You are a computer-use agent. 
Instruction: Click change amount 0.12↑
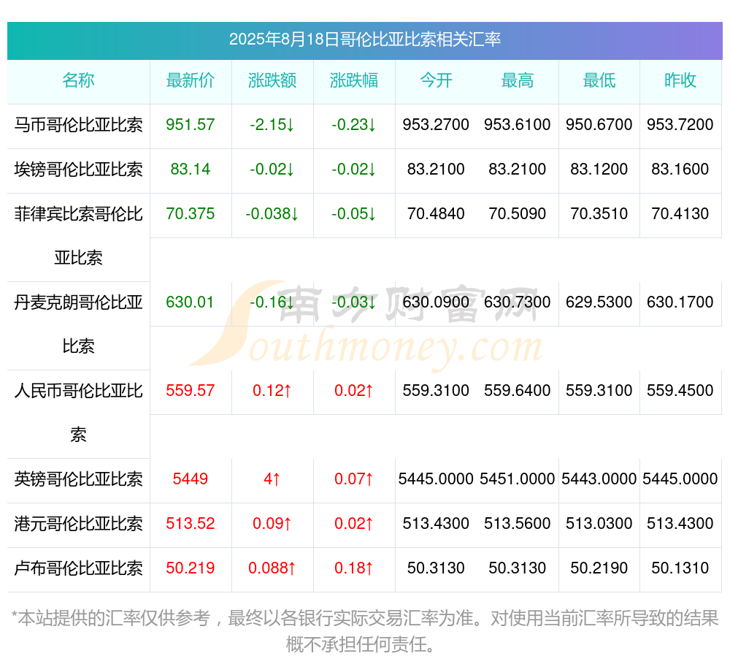272,390
